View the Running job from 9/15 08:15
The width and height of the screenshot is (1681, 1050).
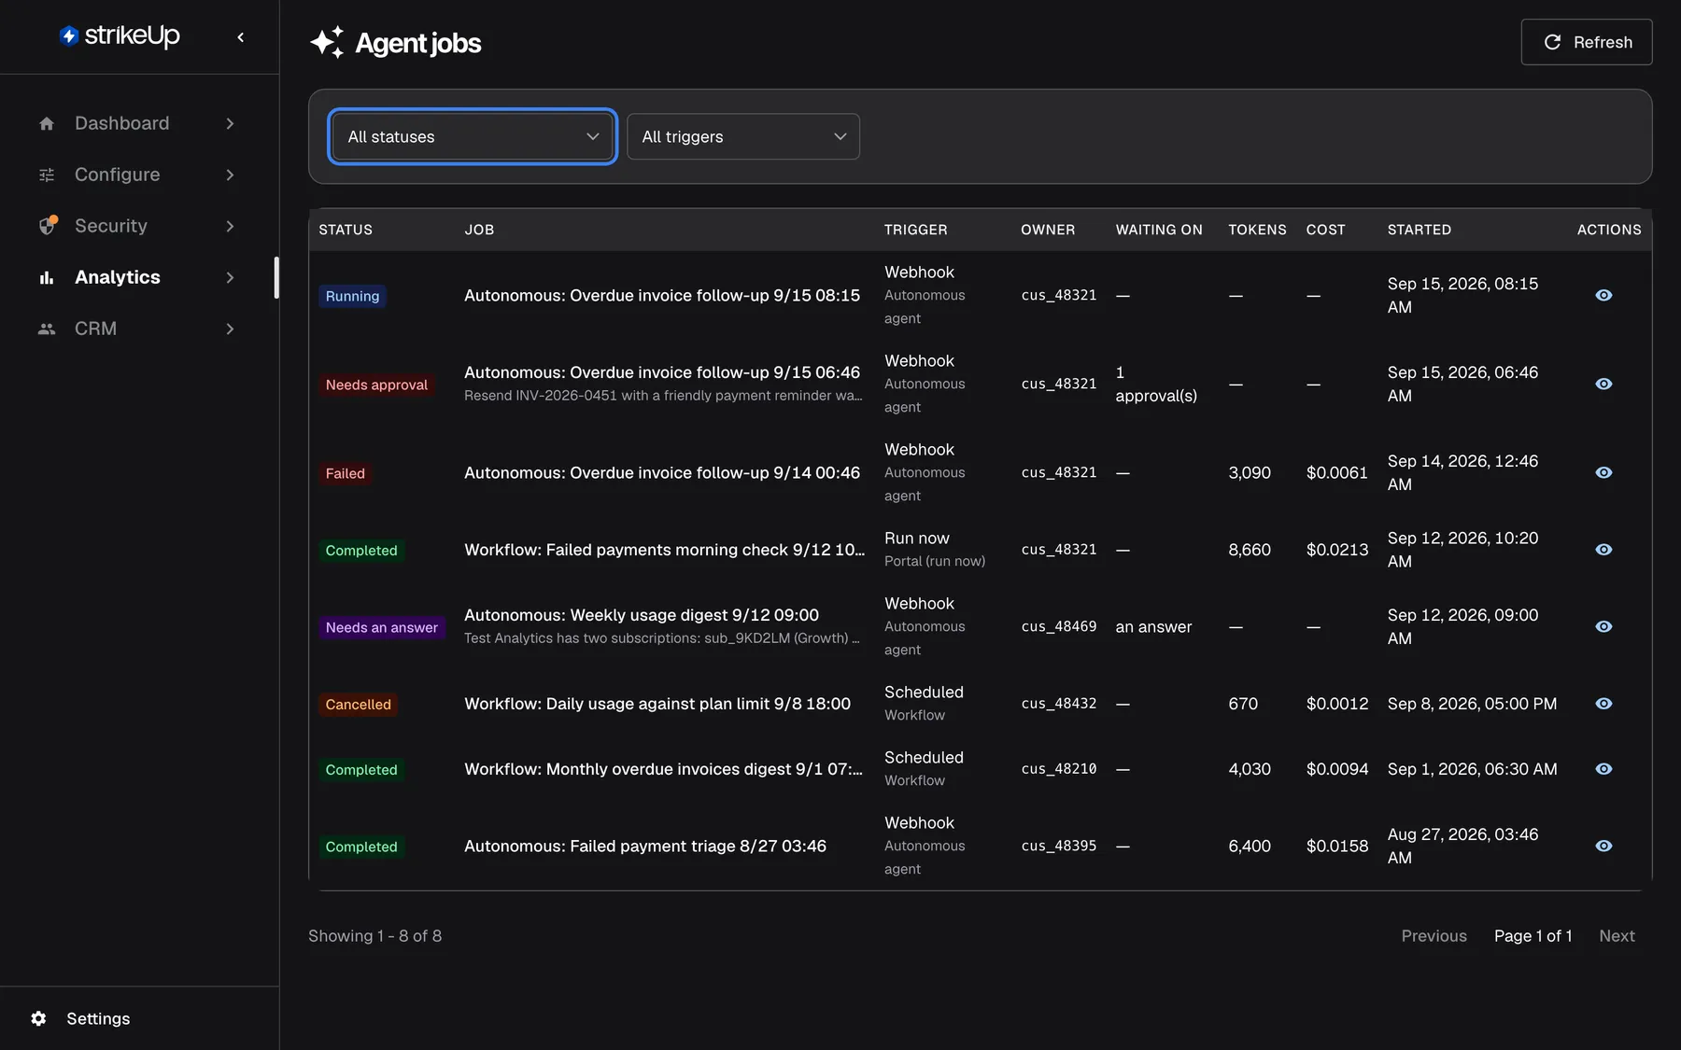(x=1603, y=295)
